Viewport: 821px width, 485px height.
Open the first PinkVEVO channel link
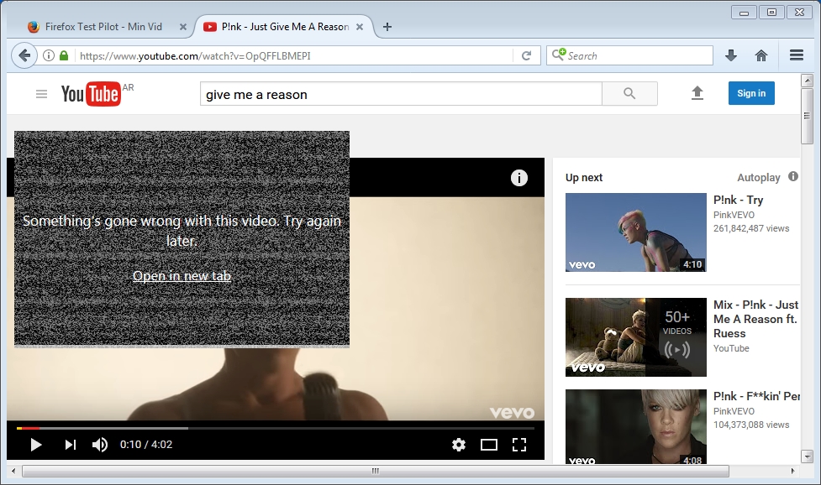pos(734,215)
